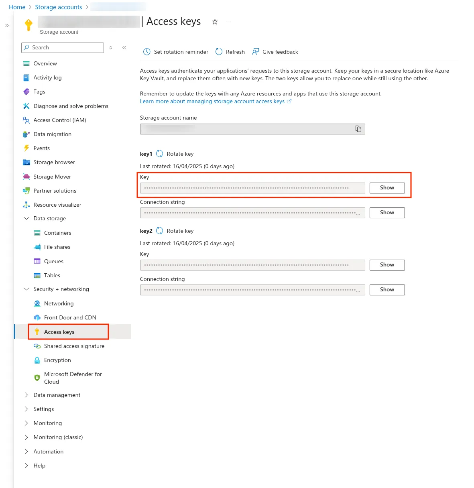Show the key1 Key value
The height and width of the screenshot is (488, 474).
click(387, 188)
